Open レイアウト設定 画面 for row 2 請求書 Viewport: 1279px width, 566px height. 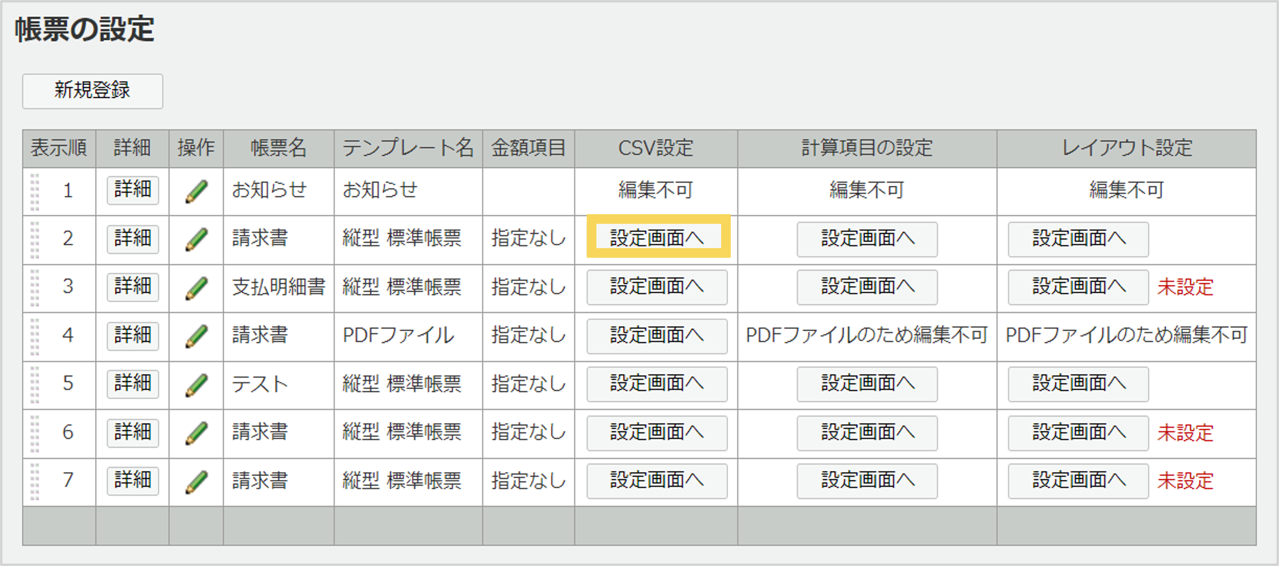pos(1078,239)
